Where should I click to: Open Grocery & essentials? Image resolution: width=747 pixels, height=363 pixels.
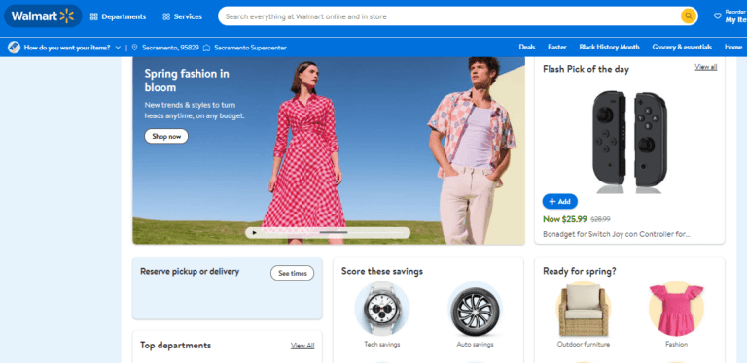[682, 47]
